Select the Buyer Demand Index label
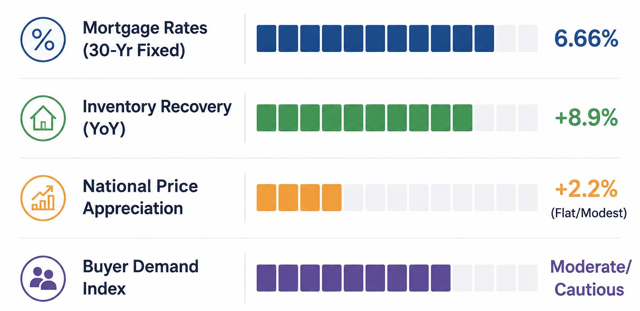 140,277
